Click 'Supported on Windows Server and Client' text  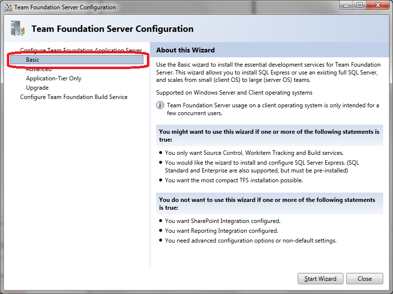coord(234,93)
